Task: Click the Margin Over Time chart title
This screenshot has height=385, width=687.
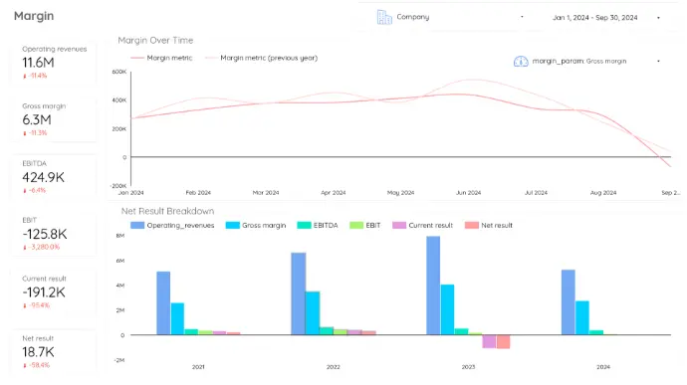Action: click(x=155, y=41)
